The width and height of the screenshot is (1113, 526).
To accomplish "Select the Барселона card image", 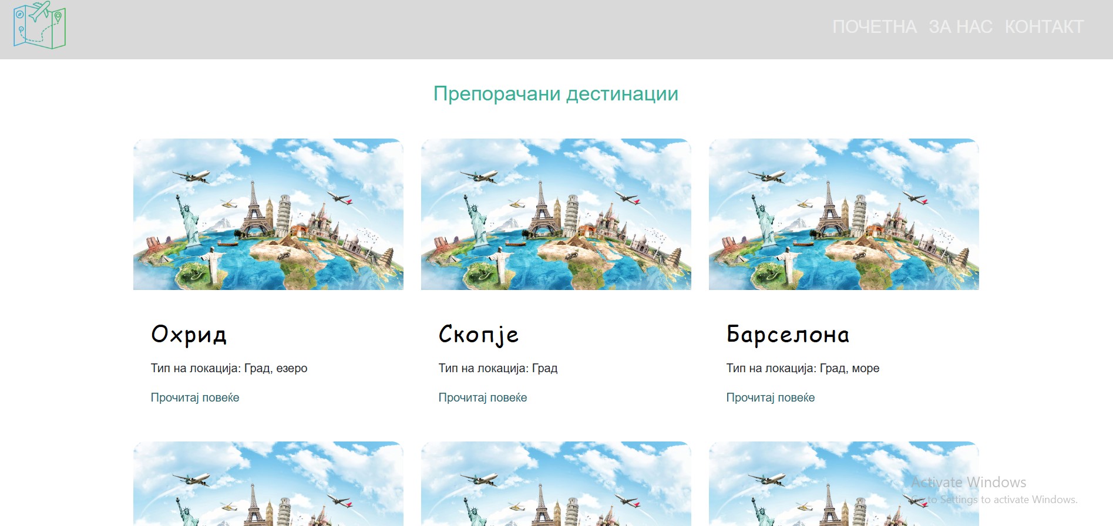I will pyautogui.click(x=843, y=214).
